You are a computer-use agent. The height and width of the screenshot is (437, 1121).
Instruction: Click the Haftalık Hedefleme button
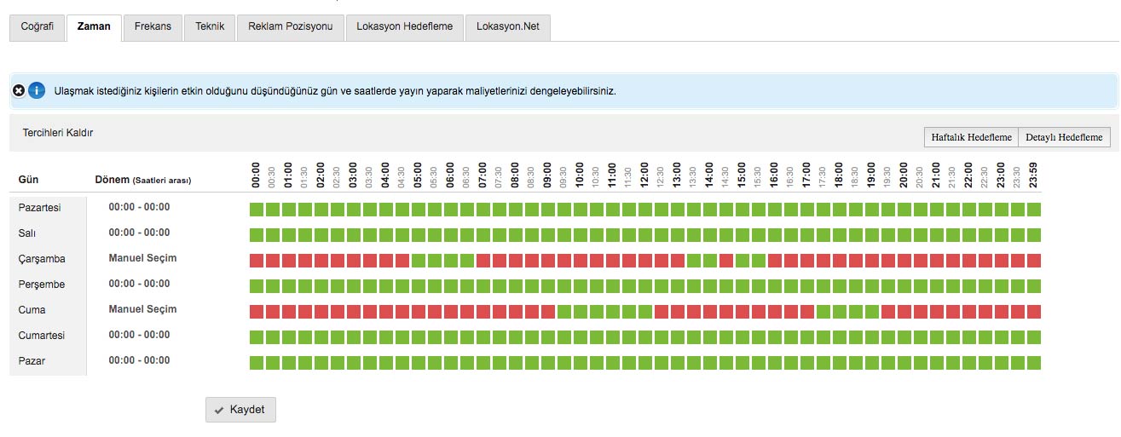coord(971,137)
